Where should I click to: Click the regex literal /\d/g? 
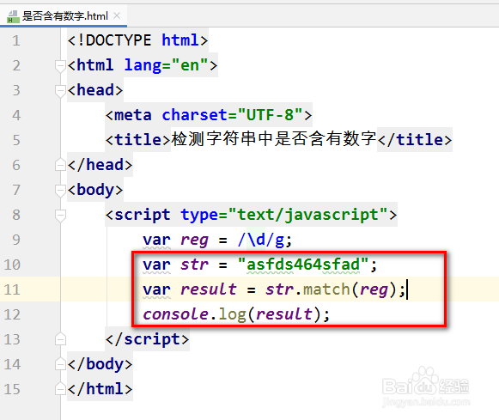[x=261, y=240]
